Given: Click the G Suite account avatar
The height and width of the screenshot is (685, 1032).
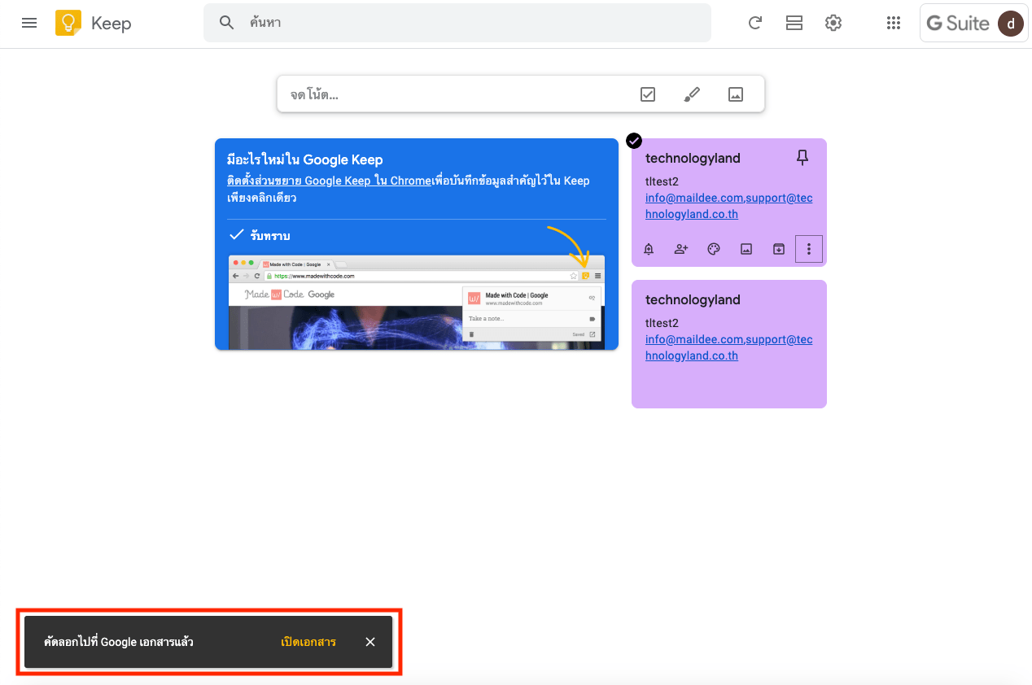Looking at the screenshot, I should pyautogui.click(x=1010, y=24).
